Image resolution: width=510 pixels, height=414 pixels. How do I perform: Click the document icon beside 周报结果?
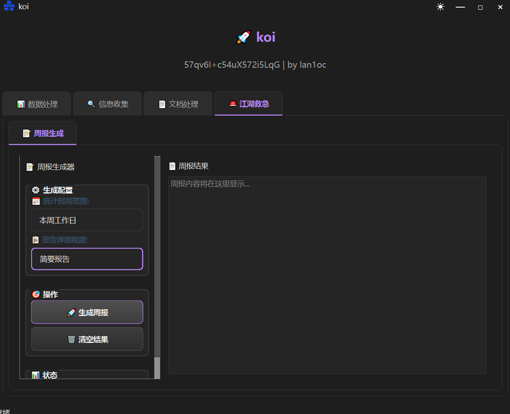[x=172, y=166]
